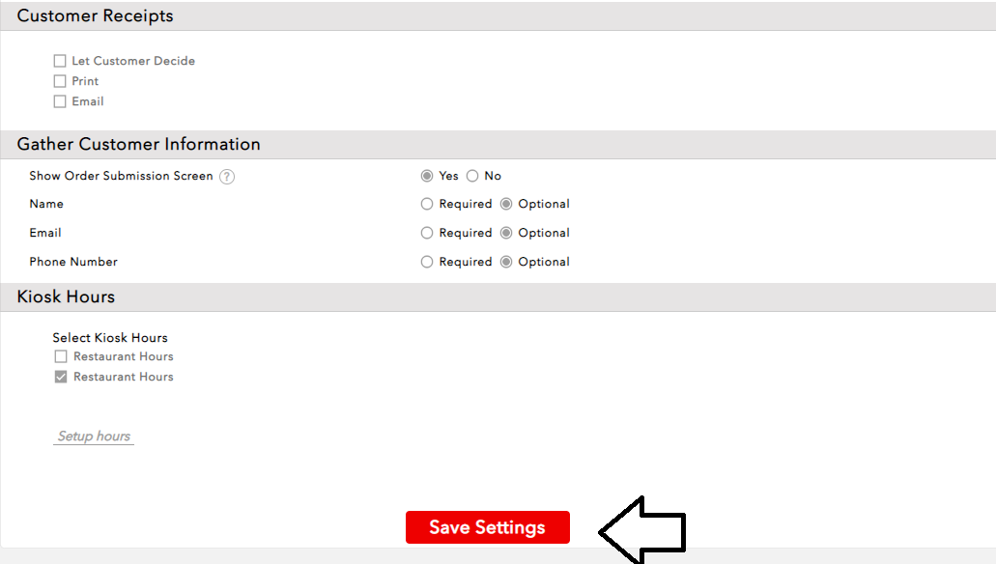This screenshot has height=564, width=996.
Task: Click the Select Kiosk Hours label
Action: pos(110,338)
